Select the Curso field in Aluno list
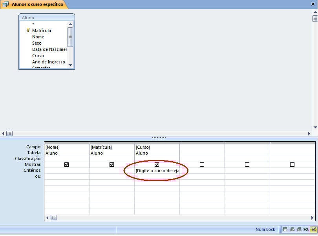318x236 pixels. coord(38,56)
